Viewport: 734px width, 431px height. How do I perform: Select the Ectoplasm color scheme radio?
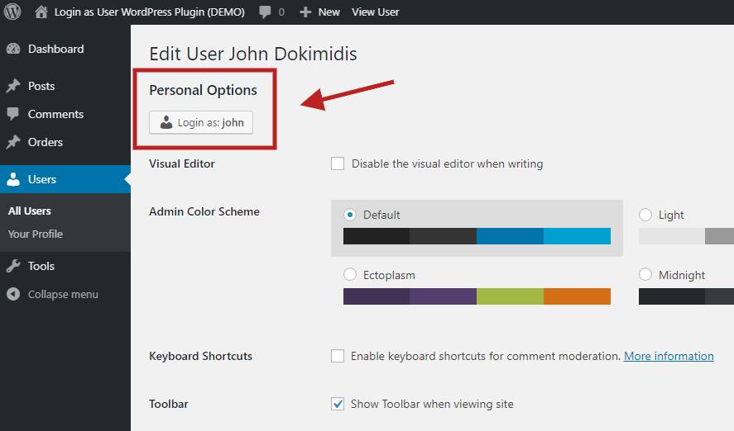click(350, 275)
